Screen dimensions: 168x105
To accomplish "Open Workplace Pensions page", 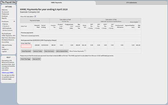I will pos(8,40).
